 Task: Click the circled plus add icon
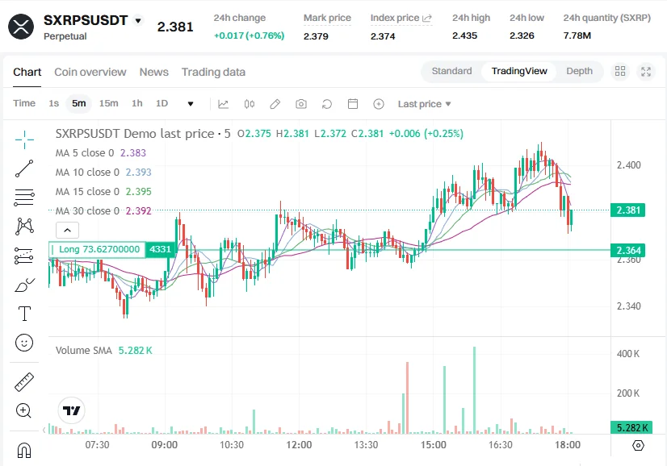[x=379, y=104]
